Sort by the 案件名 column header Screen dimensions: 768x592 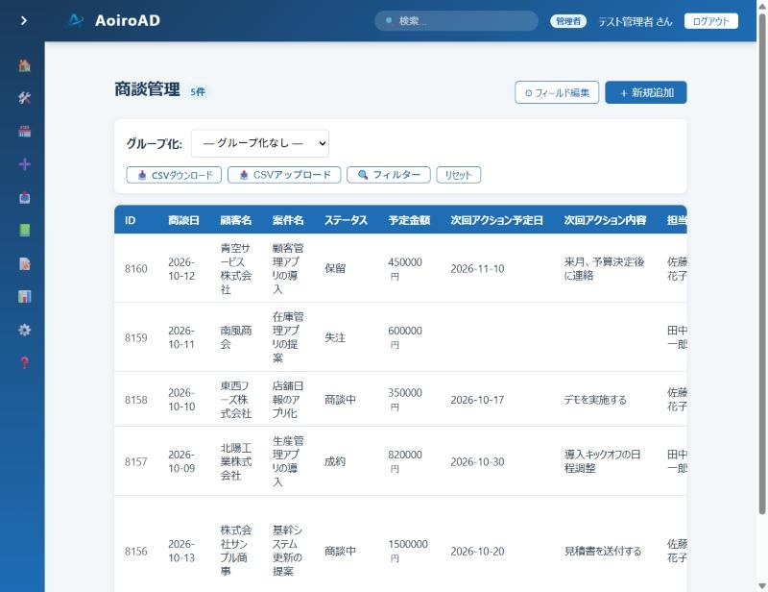point(288,220)
